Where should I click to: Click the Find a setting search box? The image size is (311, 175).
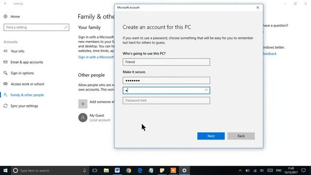click(36, 27)
